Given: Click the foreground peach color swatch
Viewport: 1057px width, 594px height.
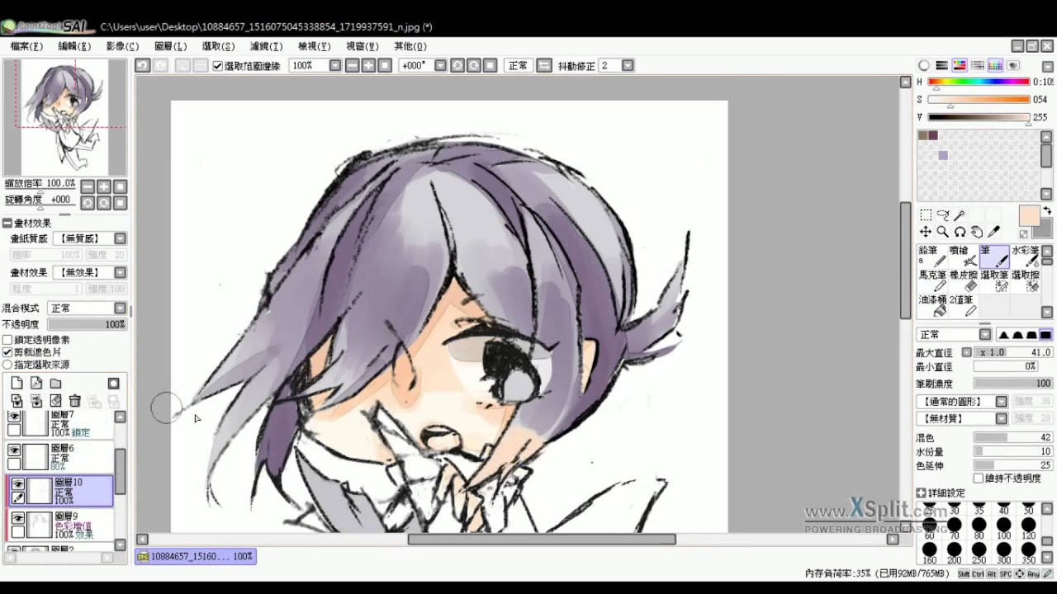Looking at the screenshot, I should click(1029, 215).
